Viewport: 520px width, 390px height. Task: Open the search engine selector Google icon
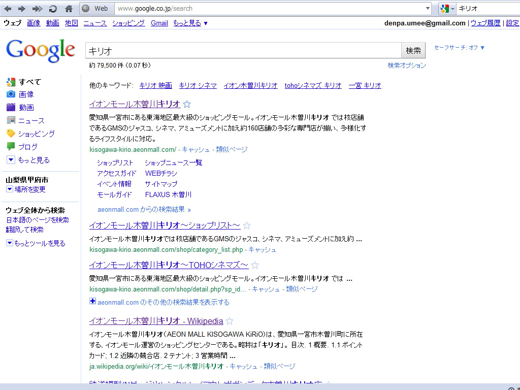[445, 9]
